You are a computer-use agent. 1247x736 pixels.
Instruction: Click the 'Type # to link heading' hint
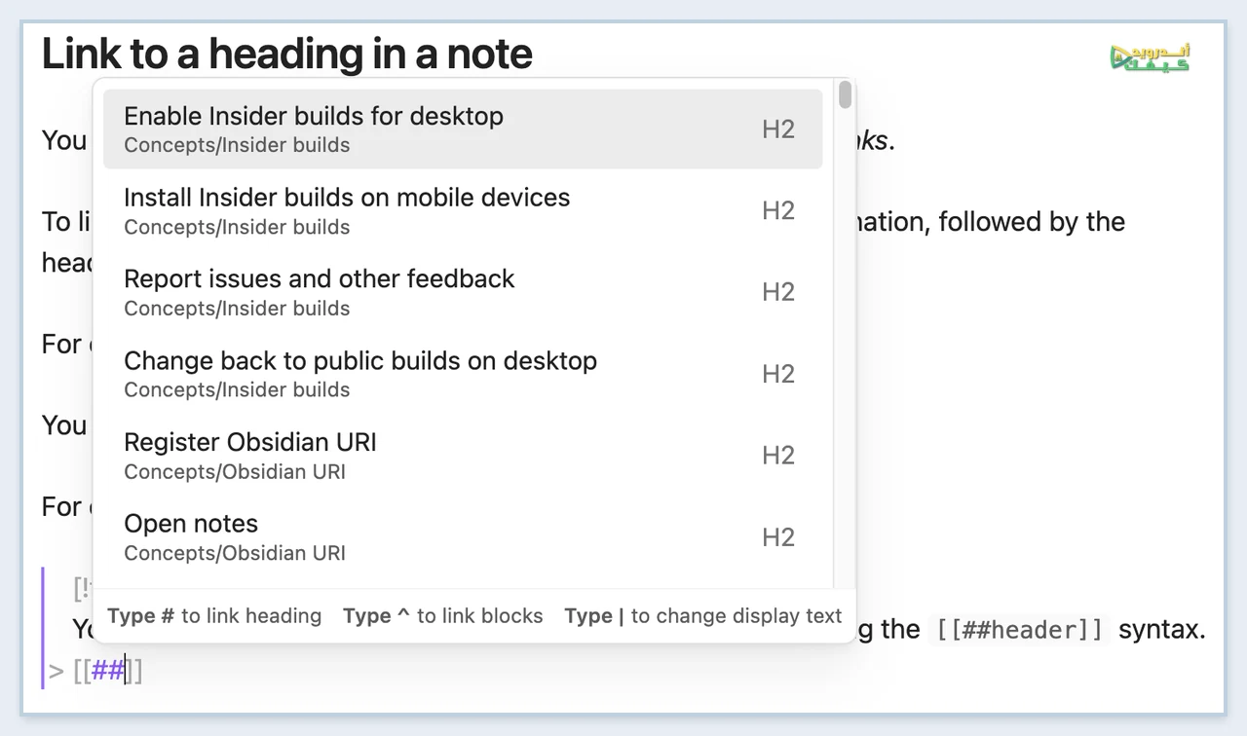pyautogui.click(x=214, y=616)
